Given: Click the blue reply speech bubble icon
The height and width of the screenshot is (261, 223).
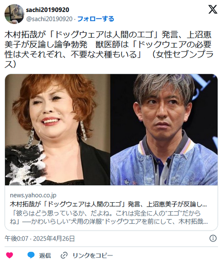Looking at the screenshot, I should click(x=31, y=255).
